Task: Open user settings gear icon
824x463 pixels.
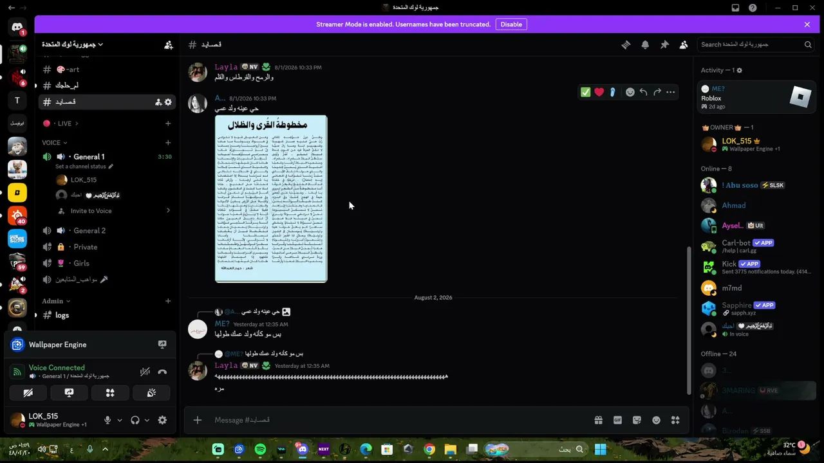Action: click(x=162, y=420)
